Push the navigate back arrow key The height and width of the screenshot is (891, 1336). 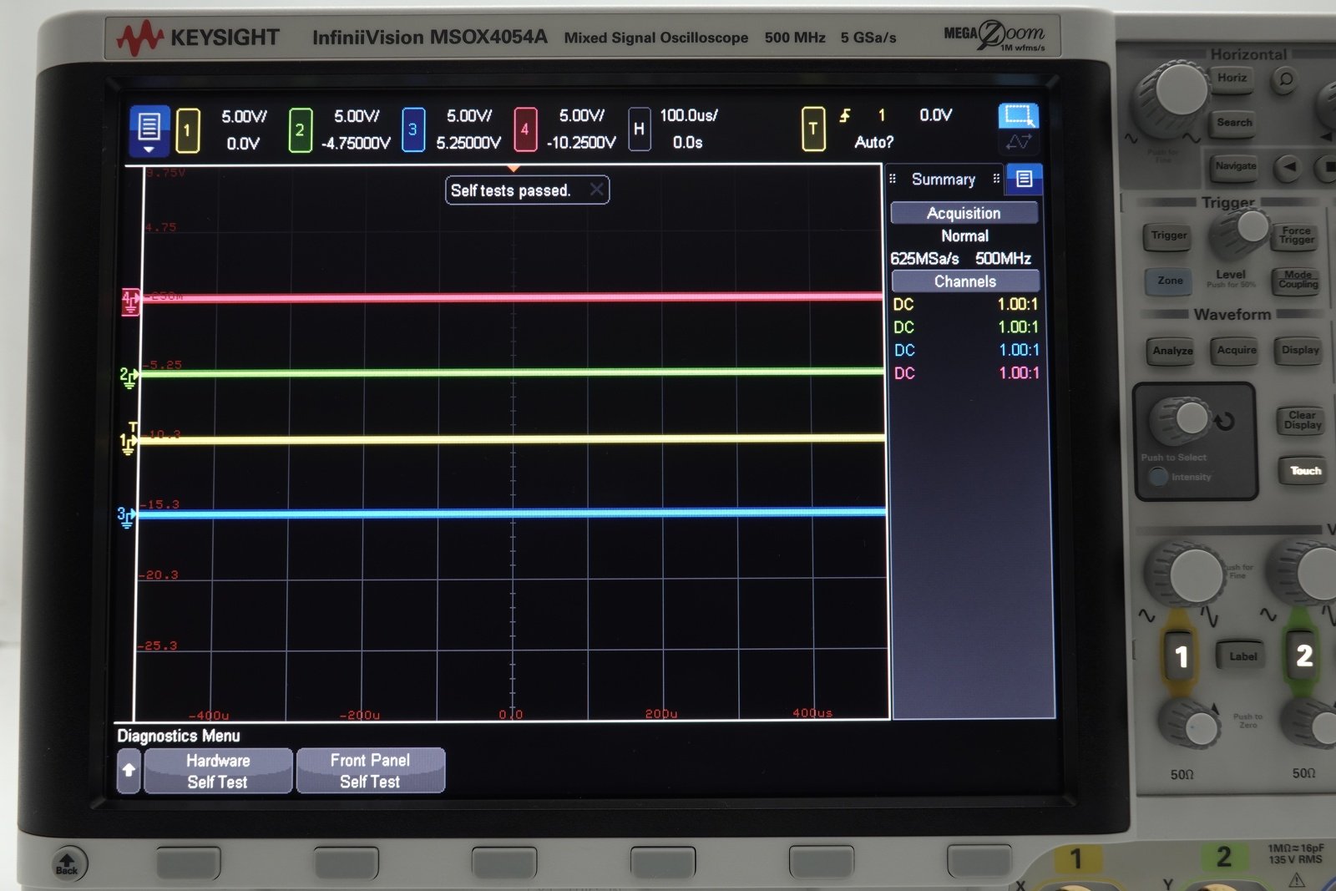tap(1290, 166)
